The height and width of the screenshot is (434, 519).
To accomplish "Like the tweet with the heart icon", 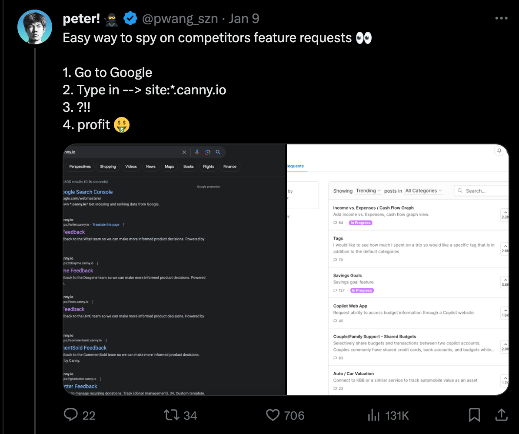I will coord(273,415).
